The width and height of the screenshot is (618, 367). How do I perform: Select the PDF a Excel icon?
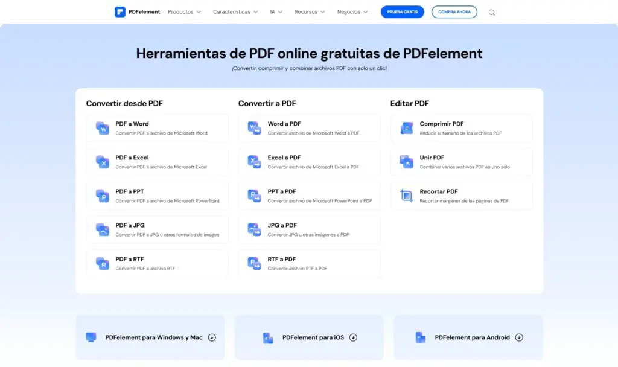point(103,162)
